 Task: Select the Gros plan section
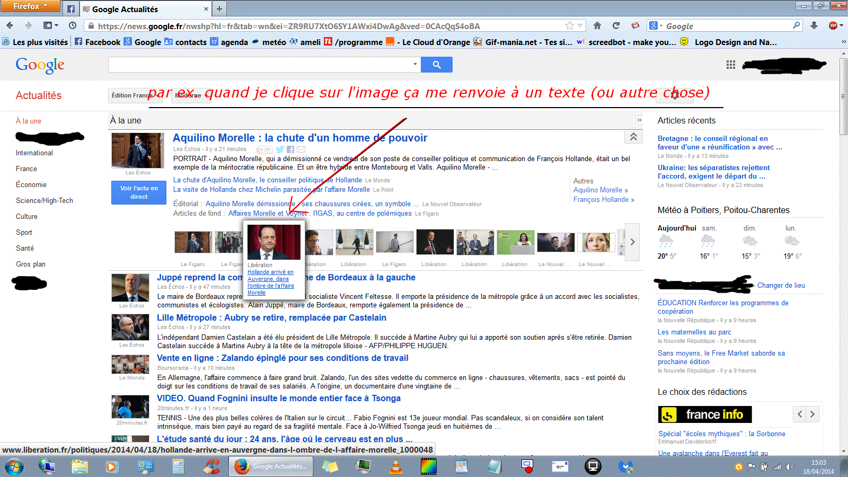tap(31, 264)
